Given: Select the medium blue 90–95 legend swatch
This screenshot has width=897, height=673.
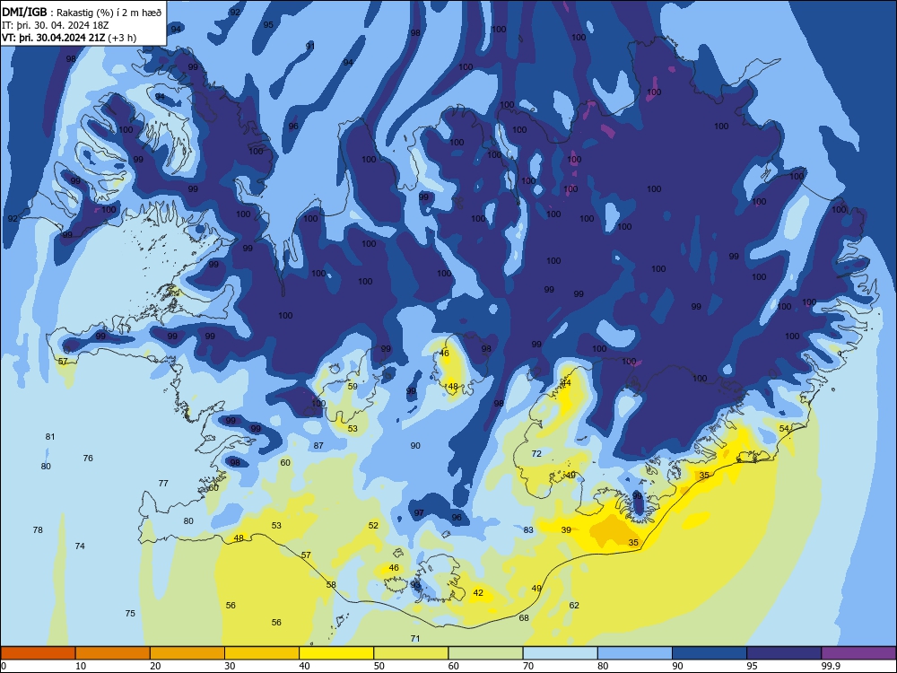Looking at the screenshot, I should point(710,653).
